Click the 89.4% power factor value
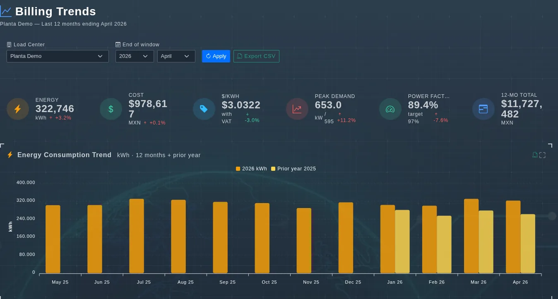This screenshot has height=299, width=558. 423,105
